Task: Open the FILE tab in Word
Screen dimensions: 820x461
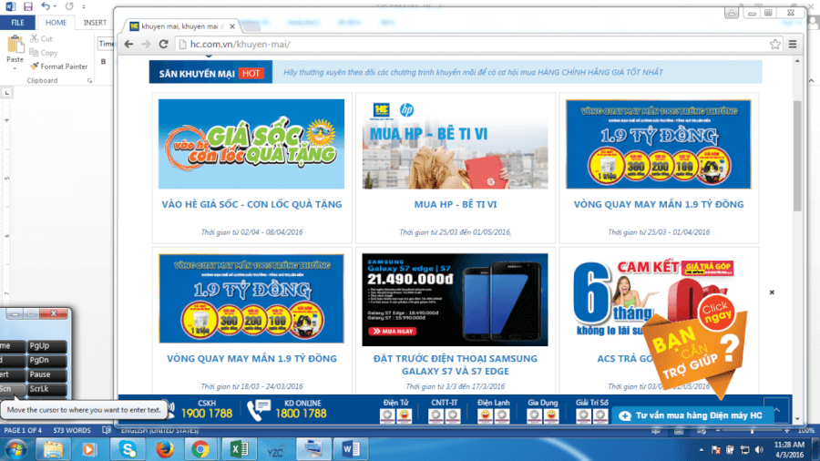Action: (17, 22)
